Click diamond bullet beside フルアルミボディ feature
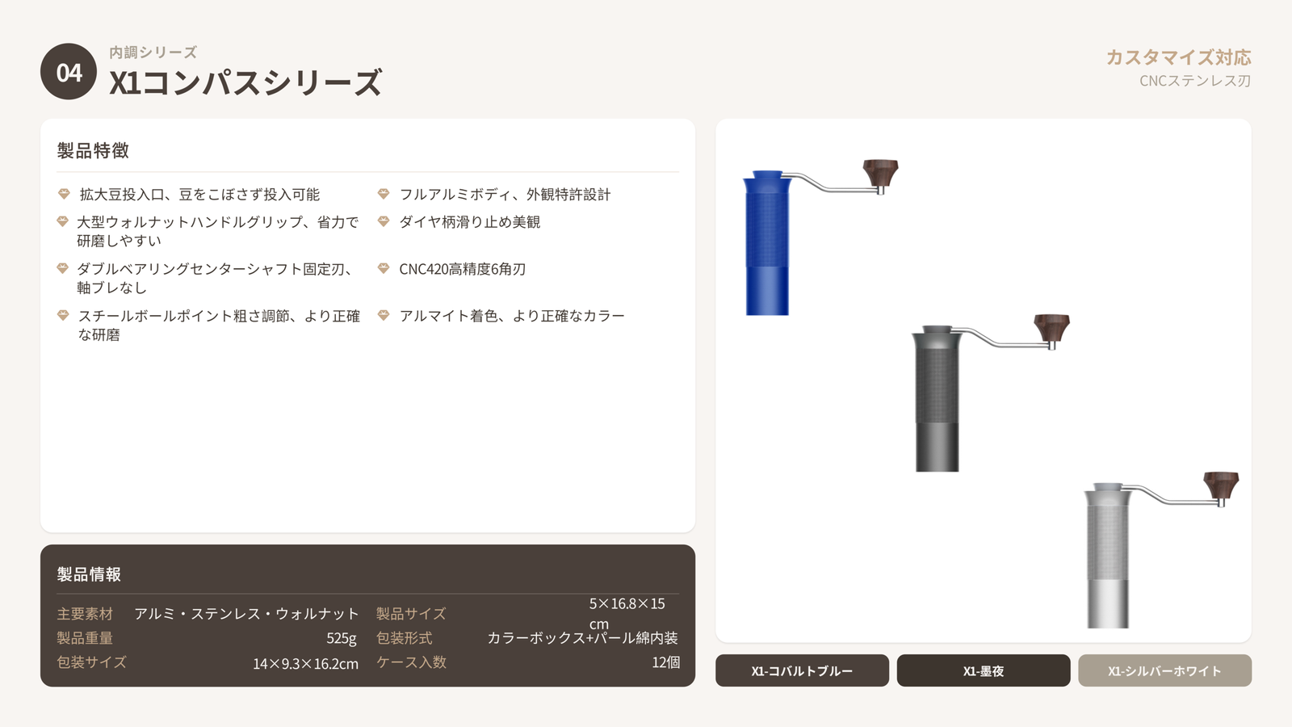The image size is (1292, 727). tap(384, 194)
